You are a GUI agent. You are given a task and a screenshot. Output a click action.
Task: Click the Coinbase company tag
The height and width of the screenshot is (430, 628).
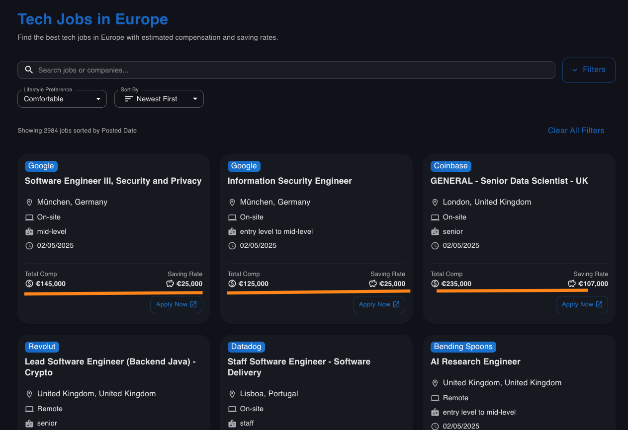(x=451, y=166)
